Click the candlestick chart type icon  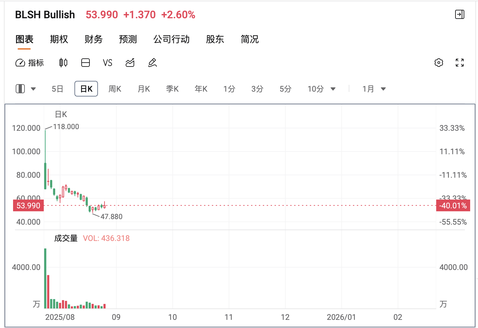[63, 63]
